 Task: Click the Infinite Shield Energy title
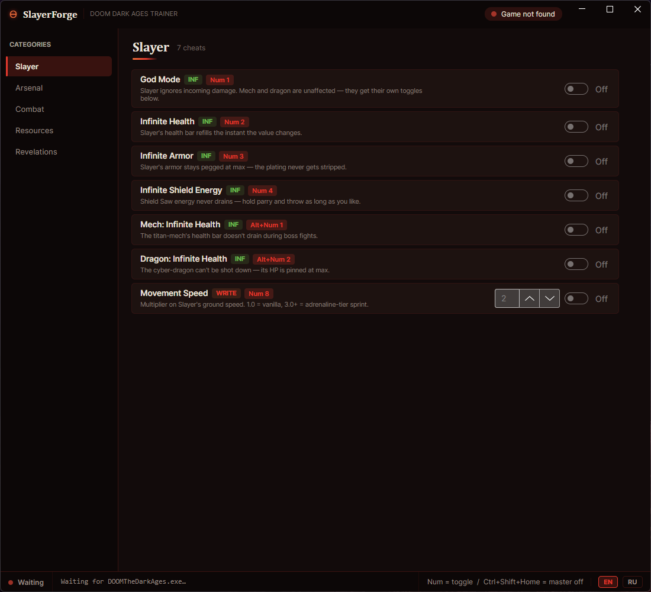coord(181,190)
